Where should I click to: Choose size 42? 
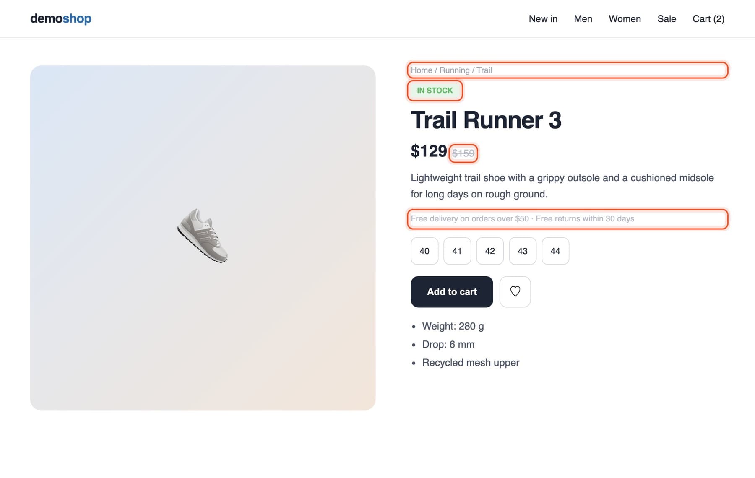(490, 251)
